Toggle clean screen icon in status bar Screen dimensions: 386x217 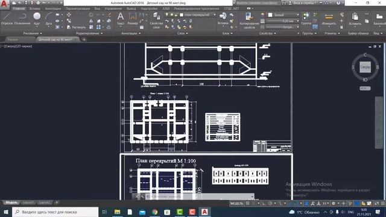tap(376, 204)
